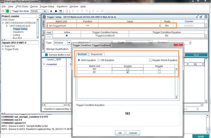Click the disabled counter cell

click(189, 26)
